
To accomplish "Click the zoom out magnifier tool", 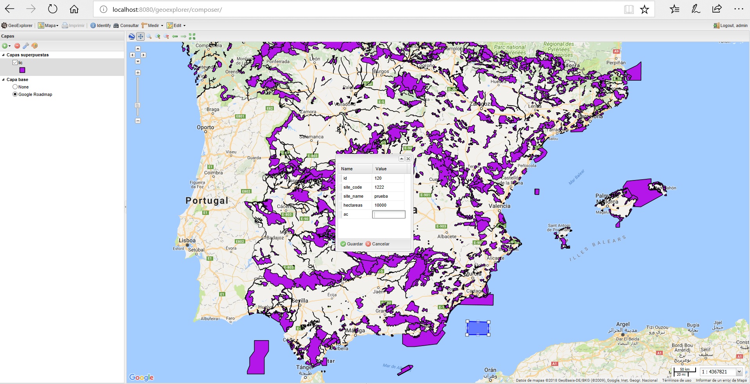I will pyautogui.click(x=166, y=36).
